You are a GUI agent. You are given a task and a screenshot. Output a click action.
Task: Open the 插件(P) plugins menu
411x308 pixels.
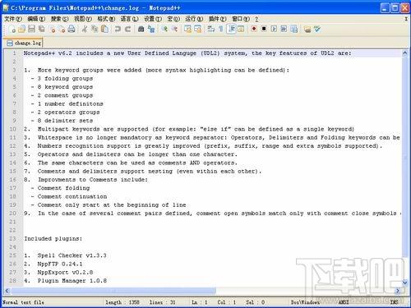click(x=217, y=19)
